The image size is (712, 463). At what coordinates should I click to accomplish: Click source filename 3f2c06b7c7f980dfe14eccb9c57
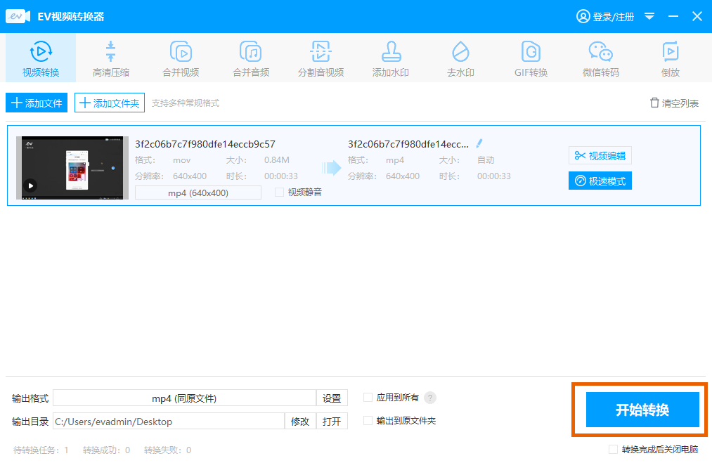(205, 144)
